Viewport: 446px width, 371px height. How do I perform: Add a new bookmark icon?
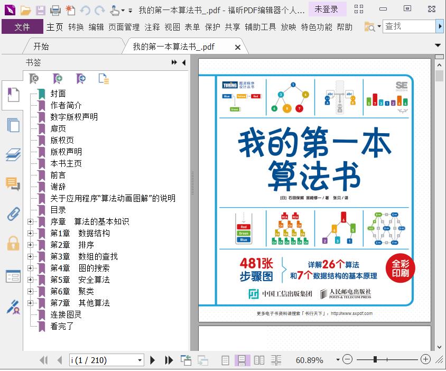(x=58, y=79)
